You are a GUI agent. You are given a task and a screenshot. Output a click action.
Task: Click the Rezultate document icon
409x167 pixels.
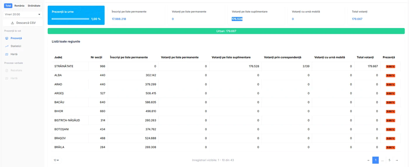point(7,70)
